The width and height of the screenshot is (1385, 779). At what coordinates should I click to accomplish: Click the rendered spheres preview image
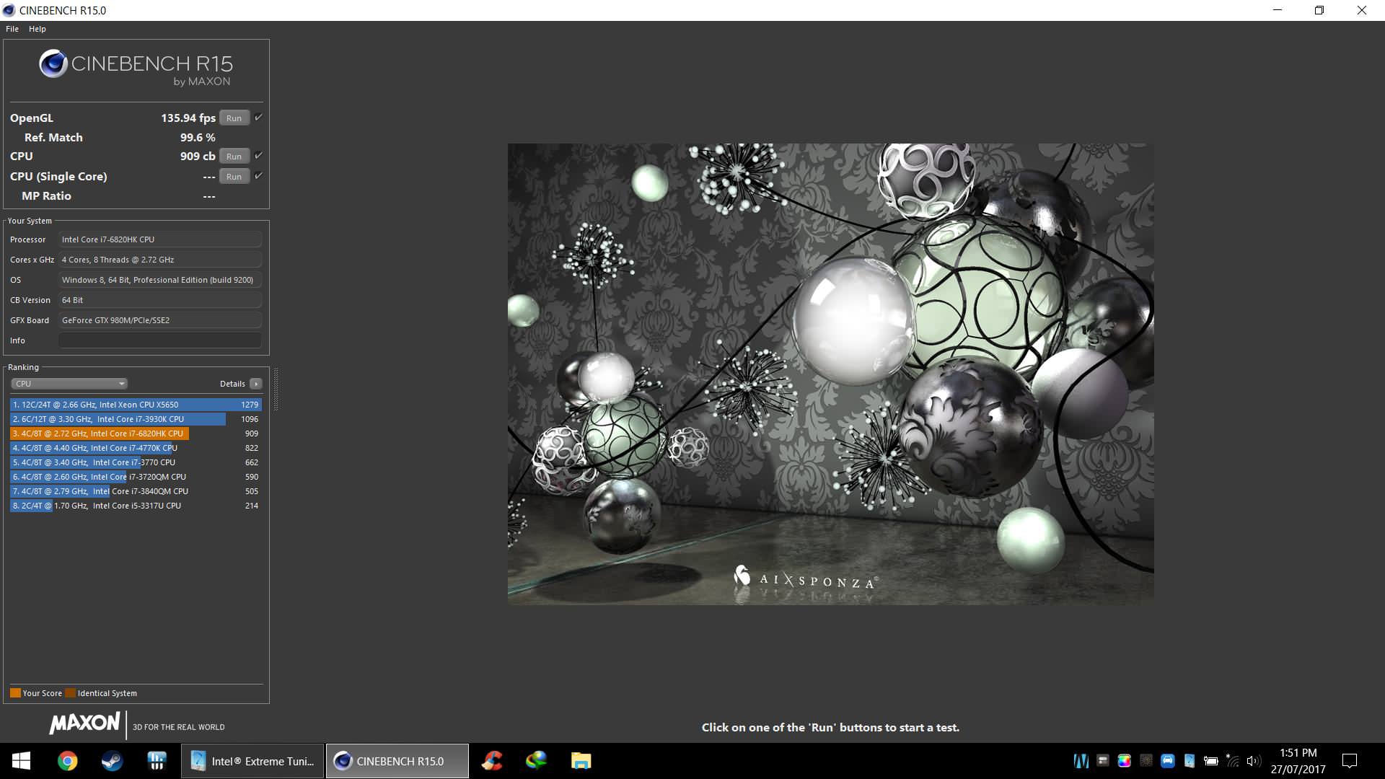pos(830,374)
